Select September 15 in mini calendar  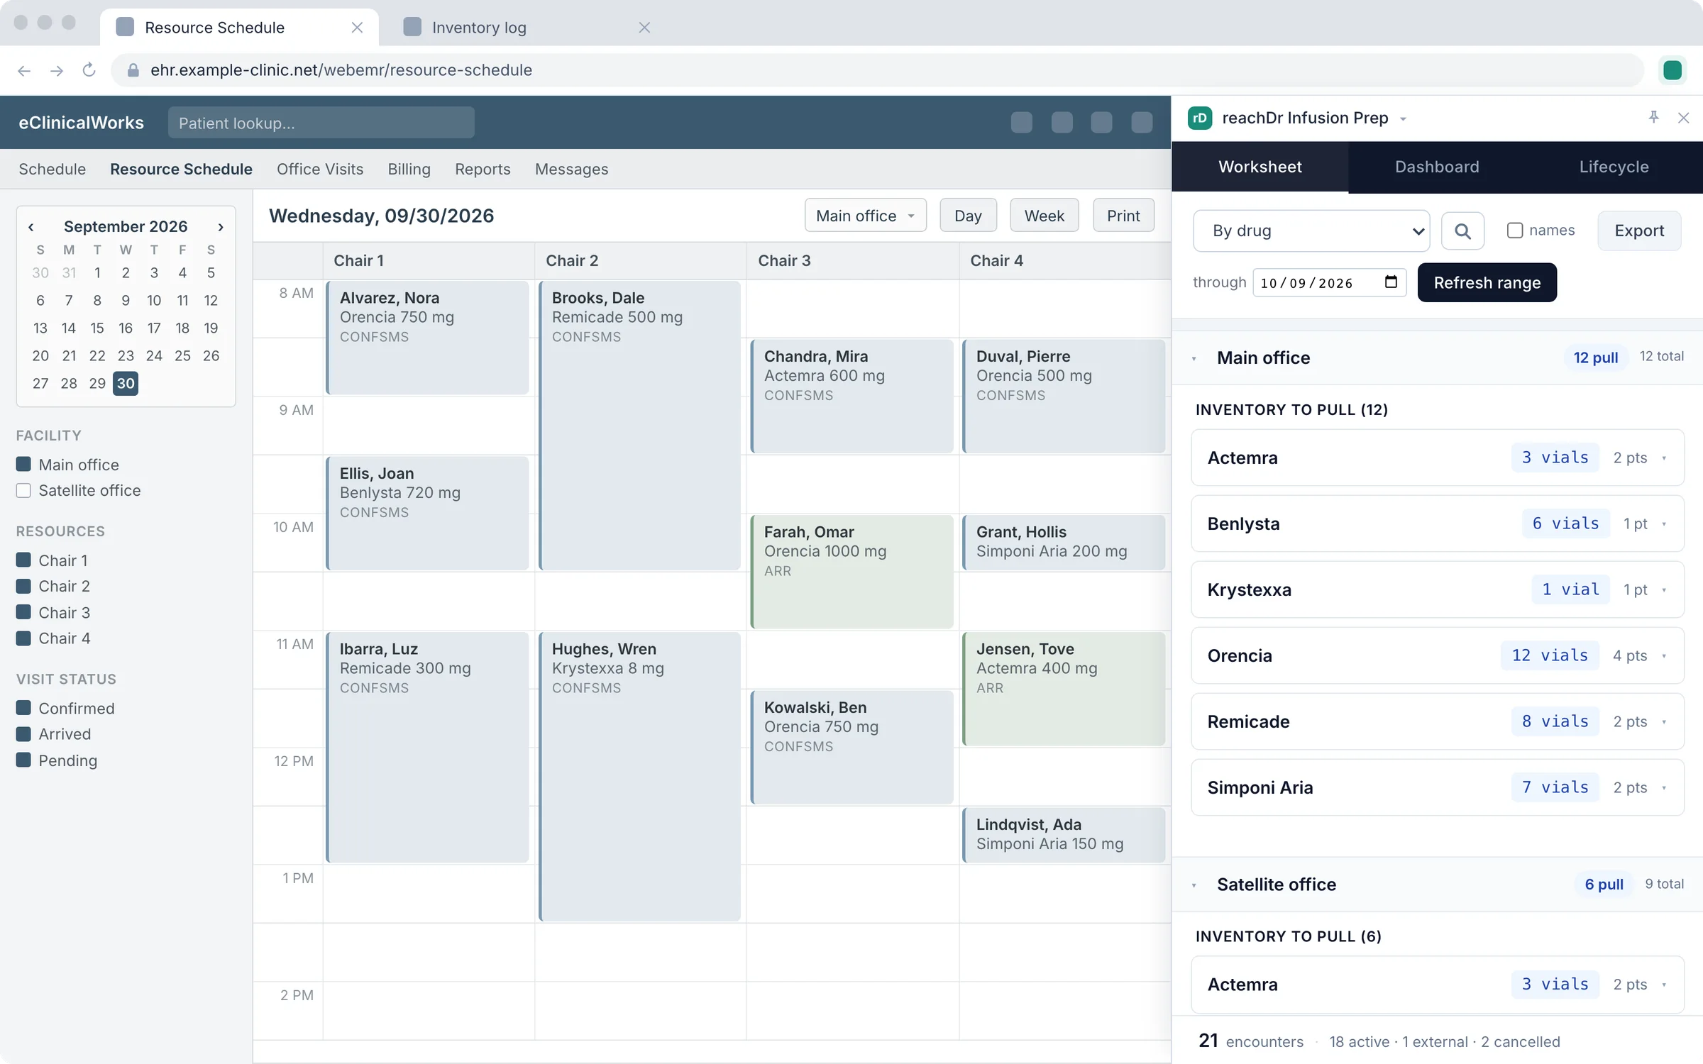pos(97,328)
